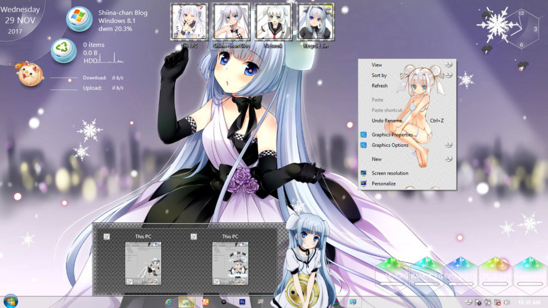The height and width of the screenshot is (308, 548).
Task: Click the 'Download: 0 b/s' network text
Action: click(103, 78)
